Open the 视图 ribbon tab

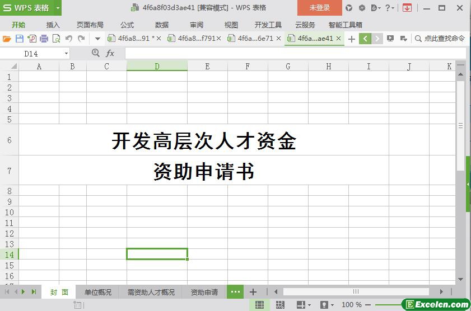pos(231,25)
